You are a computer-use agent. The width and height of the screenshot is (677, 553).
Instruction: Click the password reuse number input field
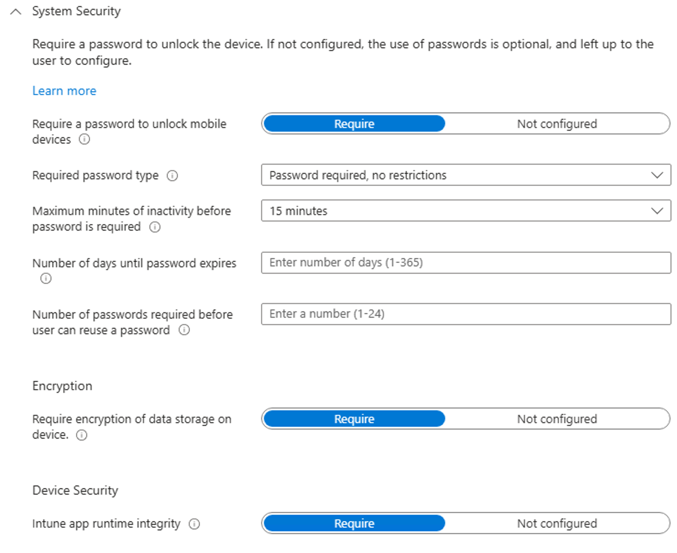466,314
